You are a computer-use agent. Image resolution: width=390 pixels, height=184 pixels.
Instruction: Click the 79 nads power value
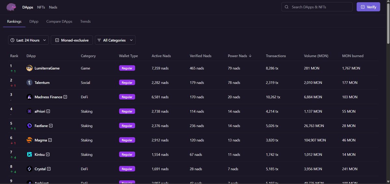[x=234, y=68]
